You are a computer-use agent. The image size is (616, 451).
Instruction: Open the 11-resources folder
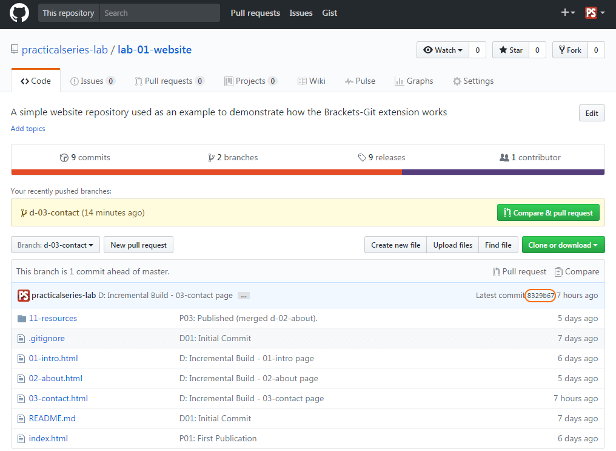53,318
